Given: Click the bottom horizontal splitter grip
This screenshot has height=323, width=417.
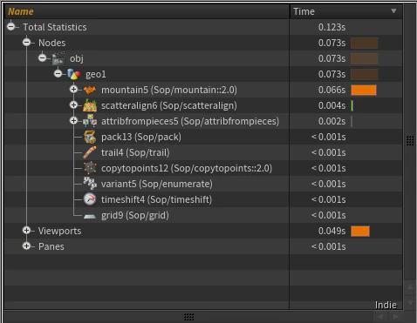Looking at the screenshot, I should tap(189, 317).
